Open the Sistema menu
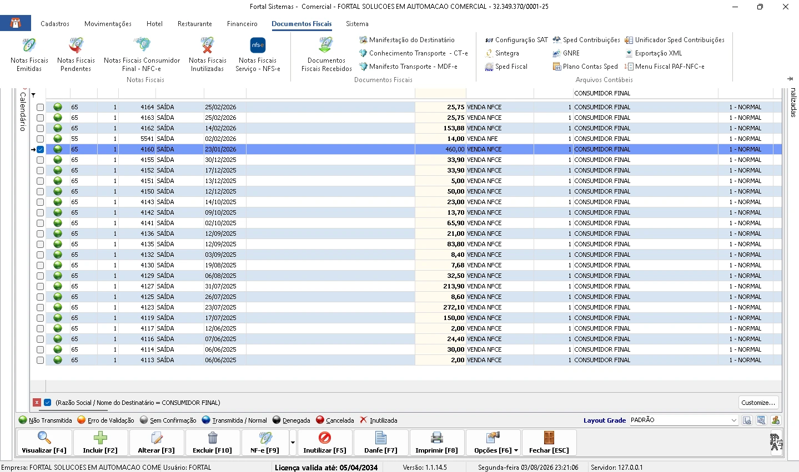This screenshot has height=472, width=799. click(357, 24)
